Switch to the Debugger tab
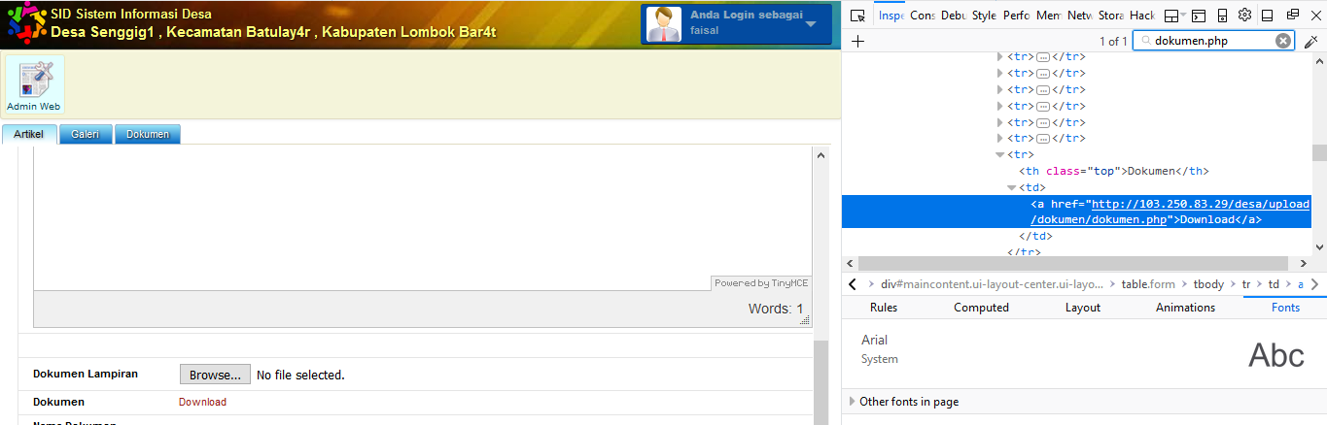This screenshot has height=425, width=1327. point(954,16)
